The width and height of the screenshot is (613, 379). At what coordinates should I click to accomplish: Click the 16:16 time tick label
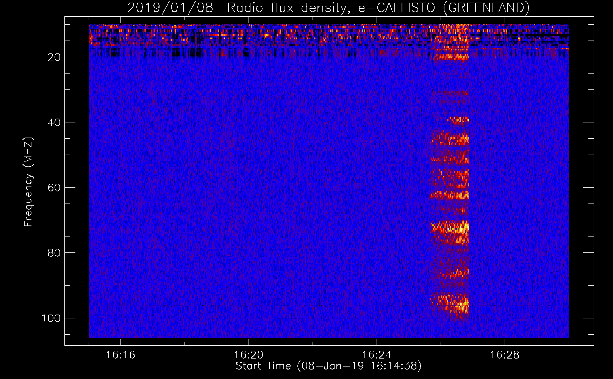click(120, 355)
